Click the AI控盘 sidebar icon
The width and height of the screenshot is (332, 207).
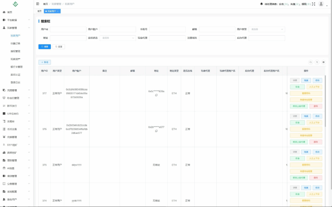(x=4, y=168)
